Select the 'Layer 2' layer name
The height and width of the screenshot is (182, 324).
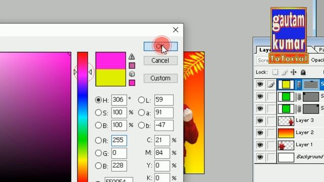pos(305,132)
